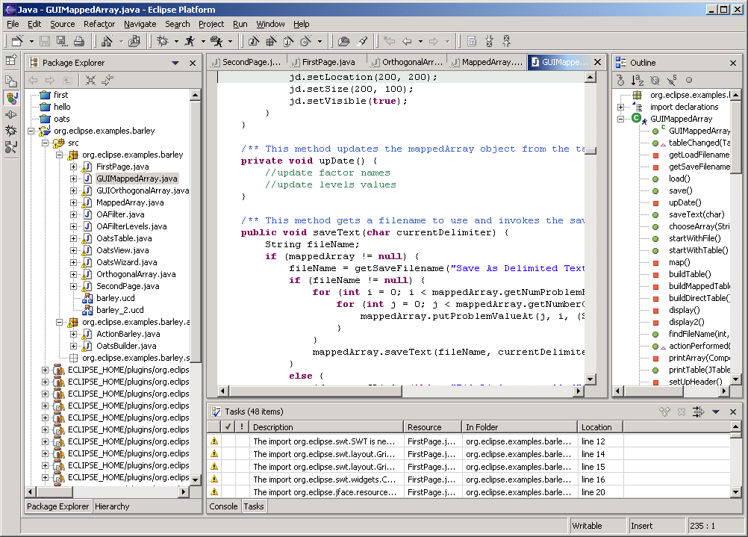Image resolution: width=748 pixels, height=537 pixels.
Task: Click the Print icon in toolbar
Action: (78, 42)
